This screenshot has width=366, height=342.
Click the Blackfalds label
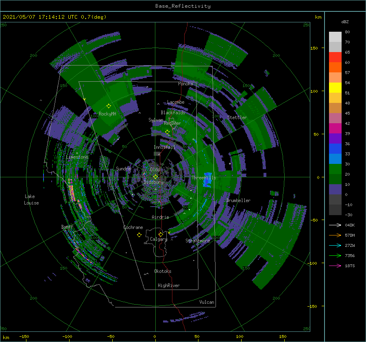tap(173, 113)
